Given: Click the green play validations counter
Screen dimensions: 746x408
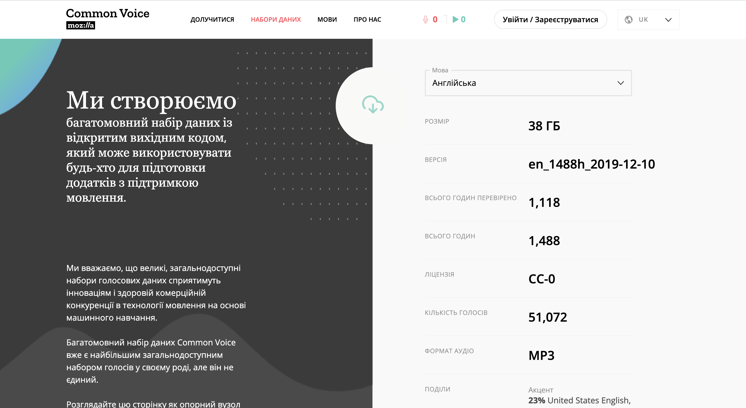Looking at the screenshot, I should click(x=459, y=19).
